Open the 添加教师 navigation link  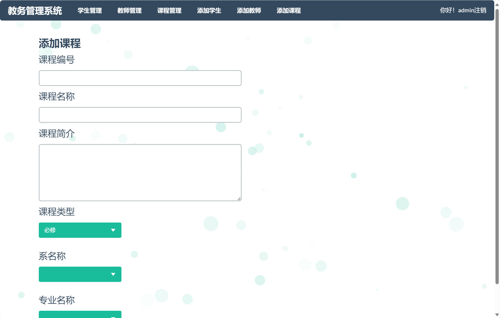point(249,11)
